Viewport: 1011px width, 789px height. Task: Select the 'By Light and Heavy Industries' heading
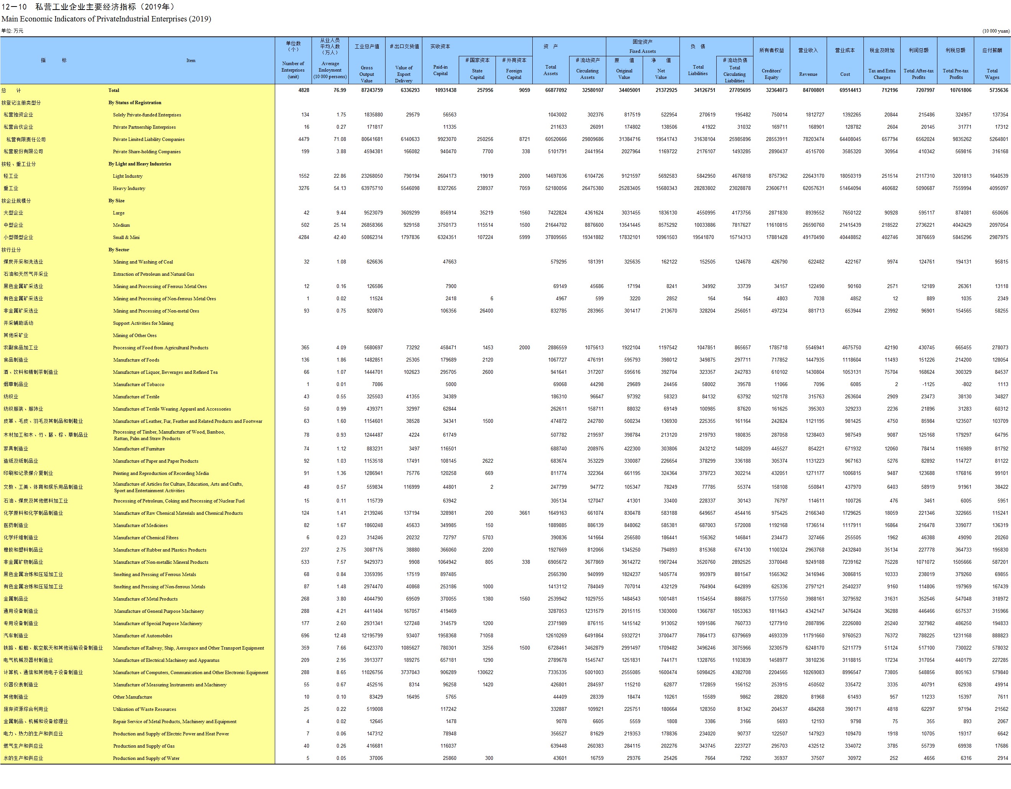[140, 164]
